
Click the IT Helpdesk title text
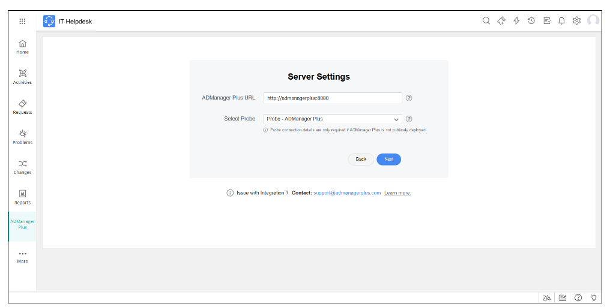(x=75, y=22)
